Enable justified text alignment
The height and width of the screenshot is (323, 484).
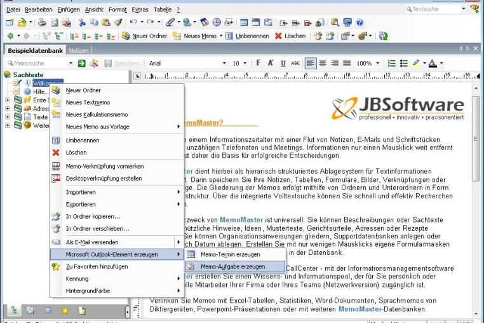[347, 64]
